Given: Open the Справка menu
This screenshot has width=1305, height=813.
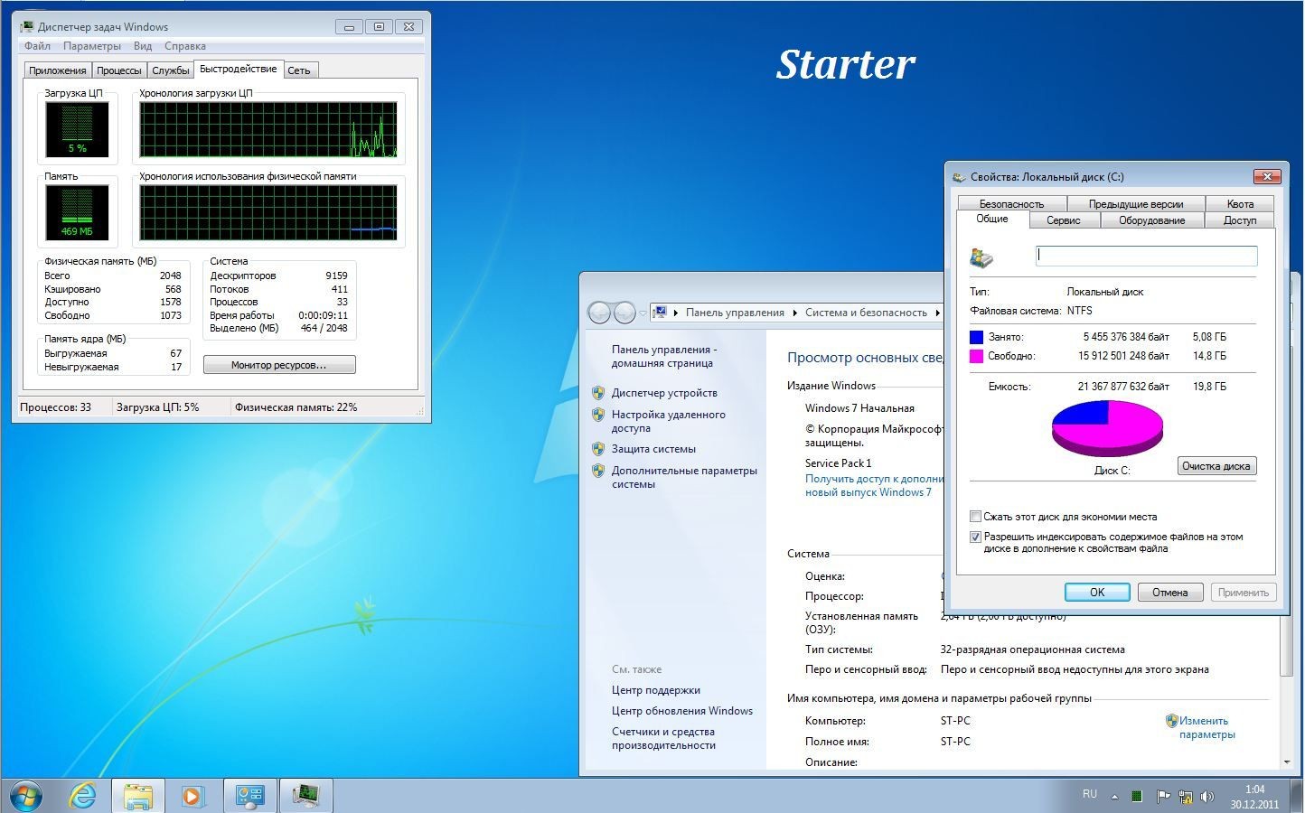Looking at the screenshot, I should coord(185,46).
